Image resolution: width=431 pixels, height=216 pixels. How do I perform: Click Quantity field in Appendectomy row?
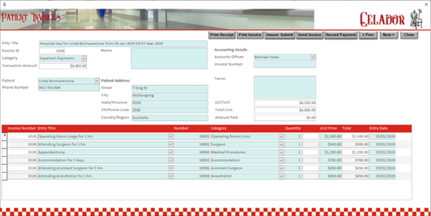pyautogui.click(x=293, y=152)
